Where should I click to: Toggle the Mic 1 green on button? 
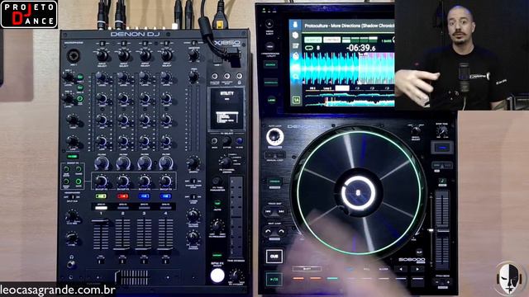(x=80, y=78)
